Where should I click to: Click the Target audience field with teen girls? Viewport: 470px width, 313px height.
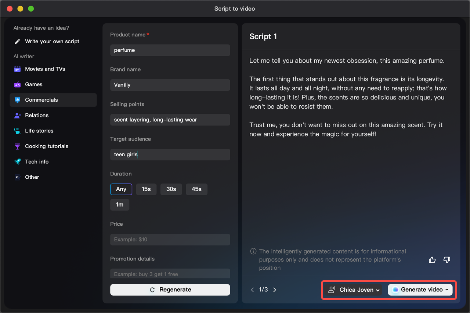point(170,154)
